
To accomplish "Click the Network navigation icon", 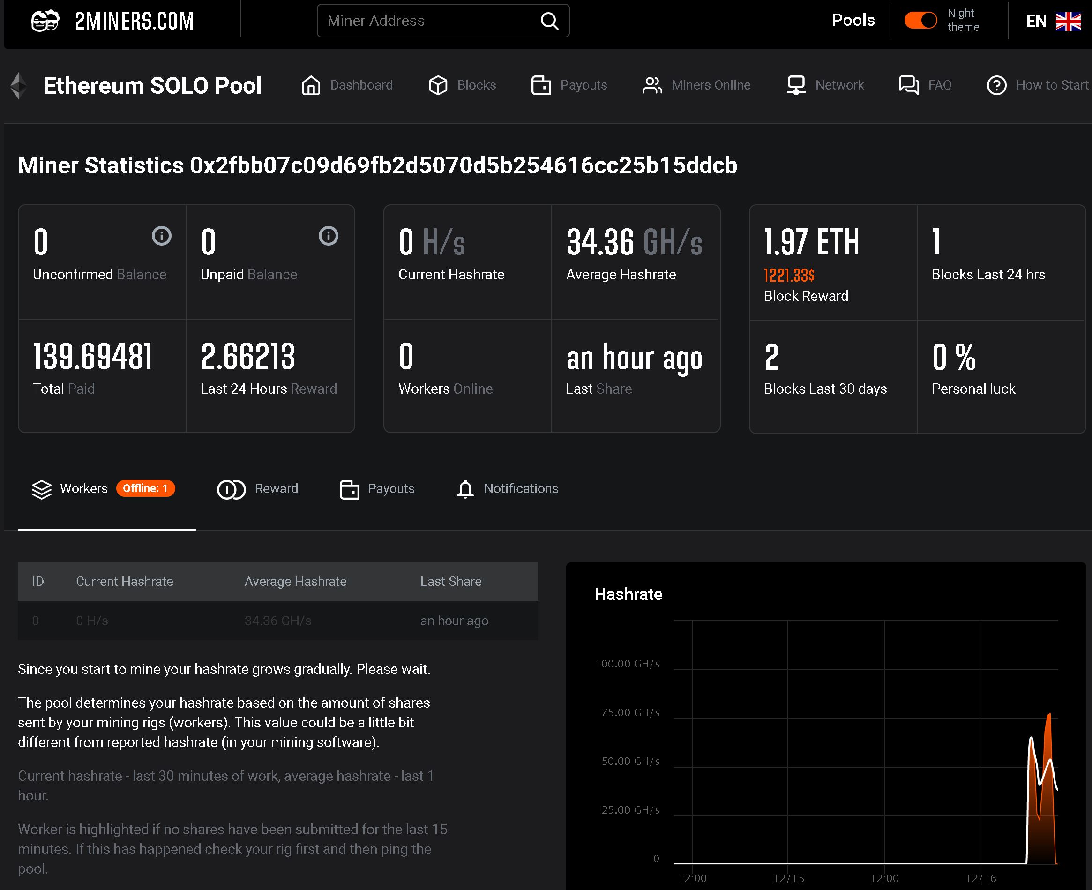I will click(796, 85).
